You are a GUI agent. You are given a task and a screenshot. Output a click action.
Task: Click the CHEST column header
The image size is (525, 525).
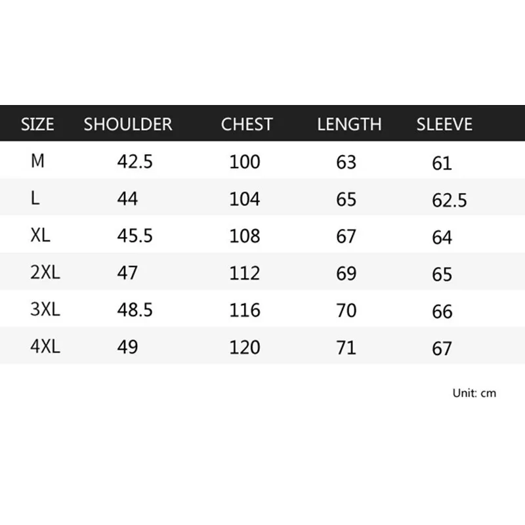coord(247,124)
